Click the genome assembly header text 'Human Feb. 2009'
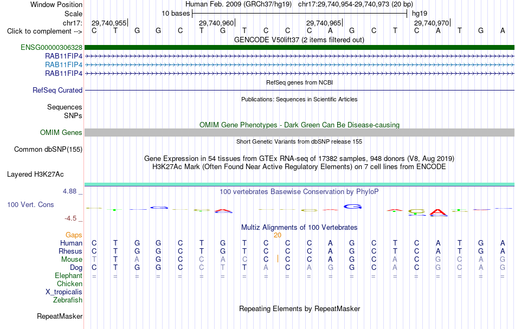The image size is (515, 329). pyautogui.click(x=210, y=4)
